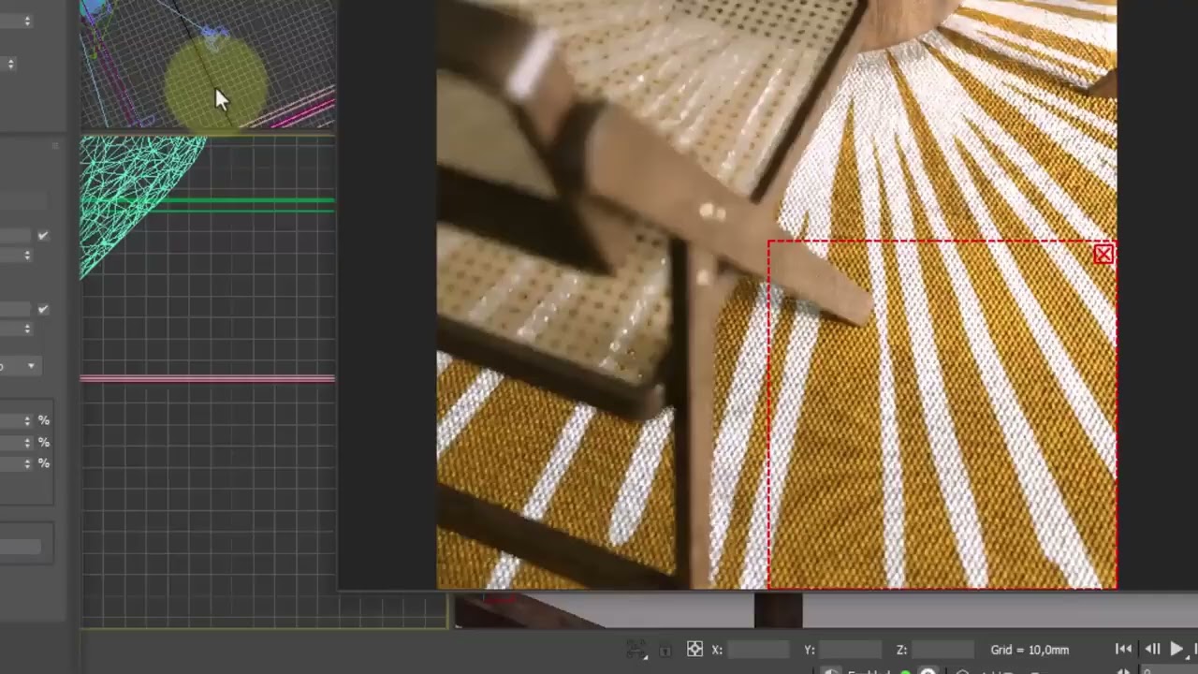Close the red render region box
The width and height of the screenshot is (1198, 674).
pyautogui.click(x=1103, y=254)
